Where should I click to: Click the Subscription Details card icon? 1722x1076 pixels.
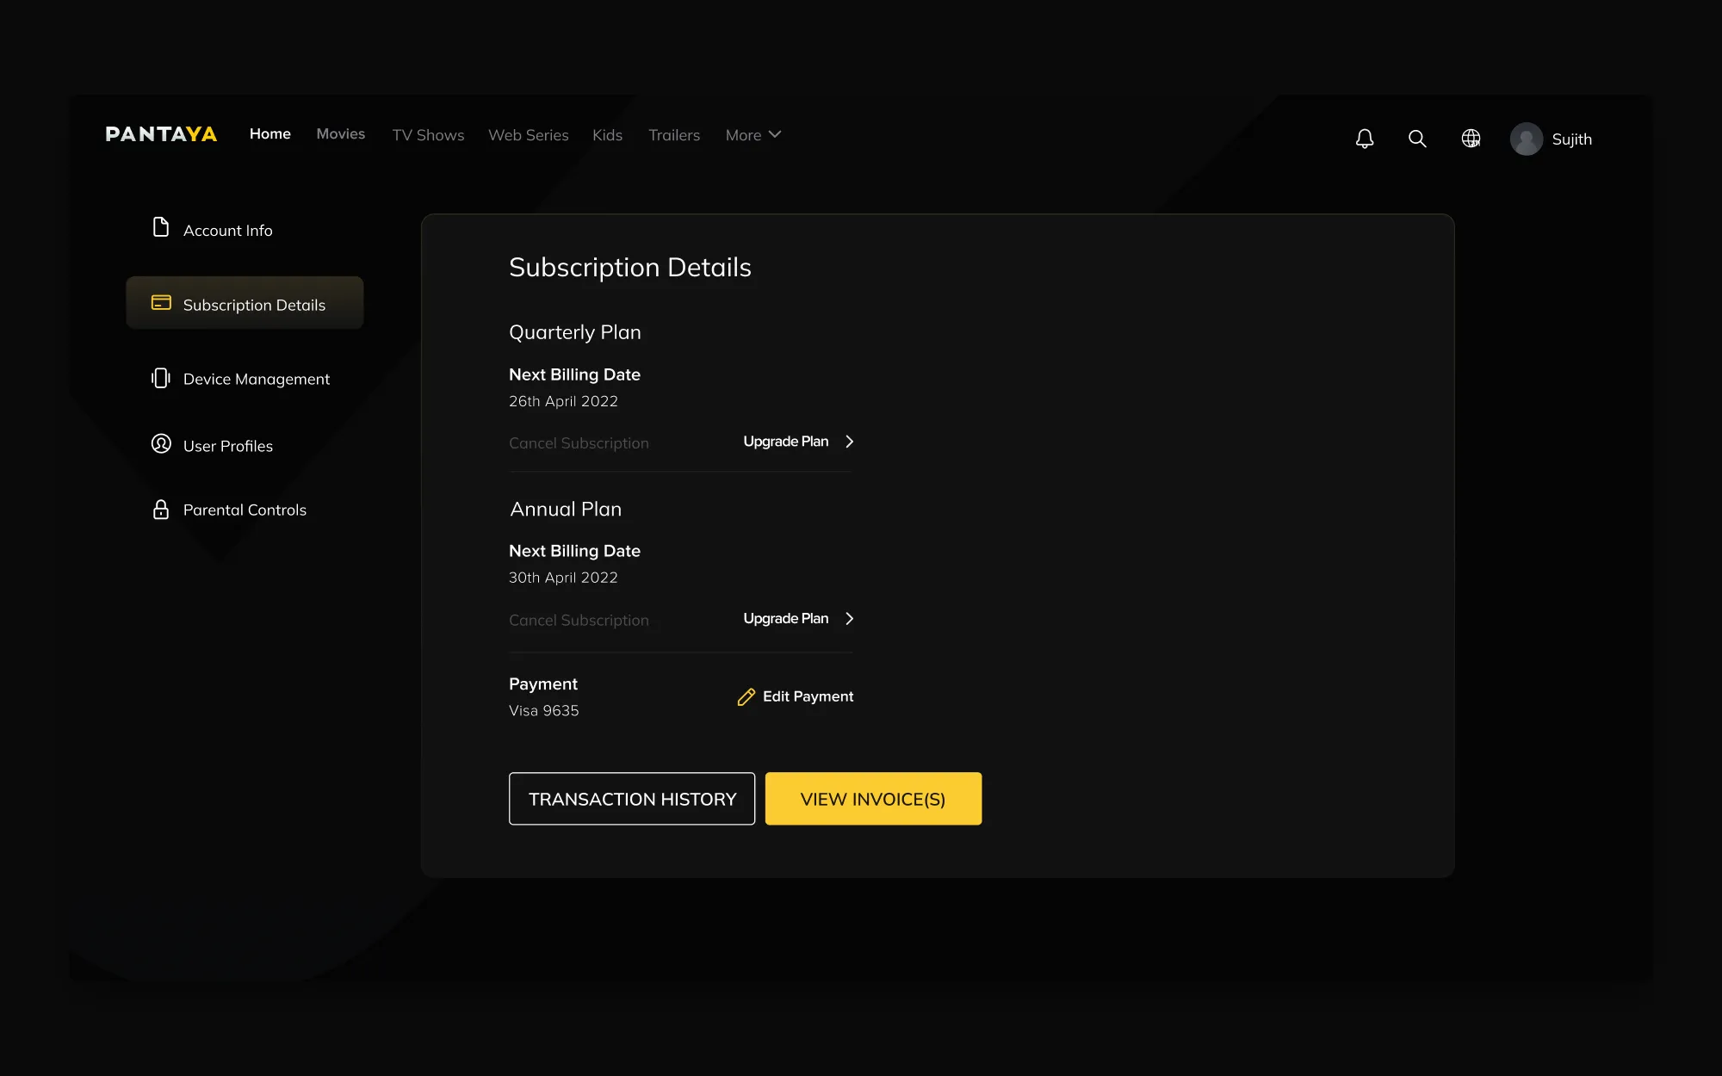pos(161,302)
